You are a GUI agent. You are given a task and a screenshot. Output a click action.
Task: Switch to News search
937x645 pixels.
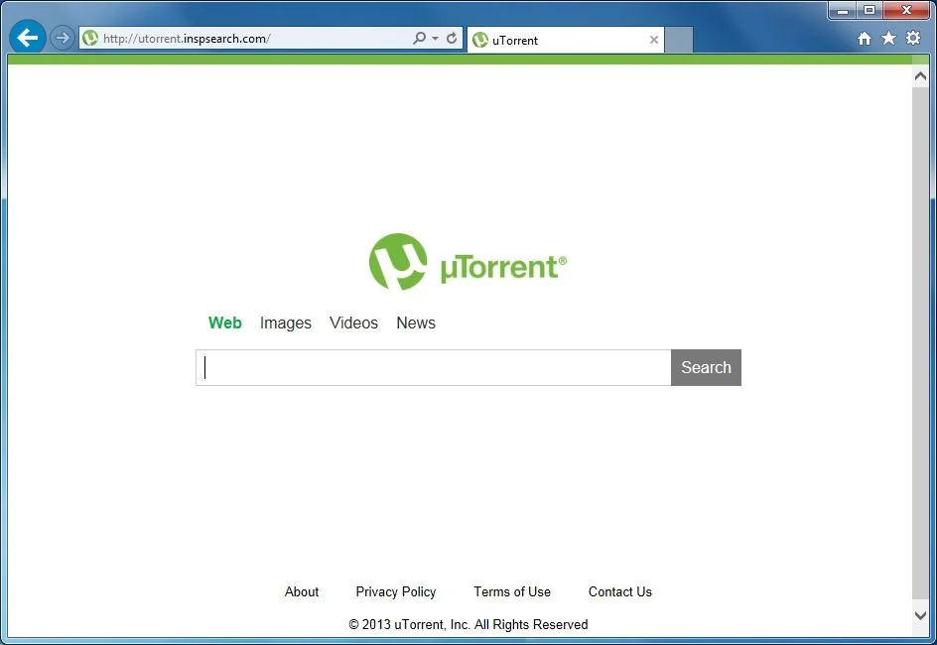(x=416, y=322)
